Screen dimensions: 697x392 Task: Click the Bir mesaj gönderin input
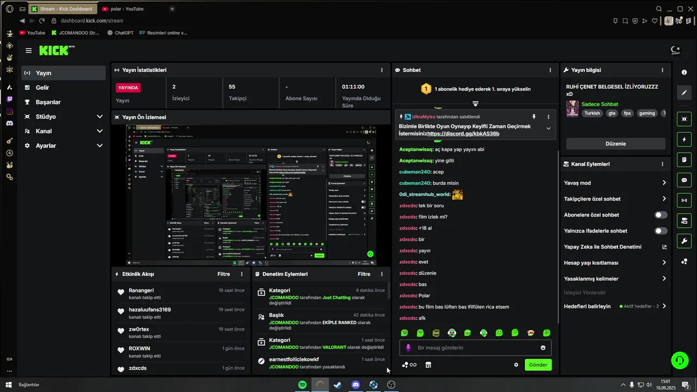pos(475,348)
